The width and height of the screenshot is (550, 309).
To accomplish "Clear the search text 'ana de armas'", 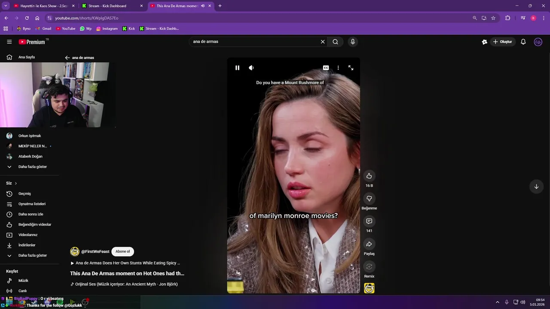I will [x=323, y=42].
